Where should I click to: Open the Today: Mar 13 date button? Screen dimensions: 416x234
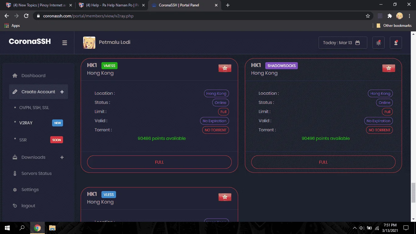pos(343,43)
